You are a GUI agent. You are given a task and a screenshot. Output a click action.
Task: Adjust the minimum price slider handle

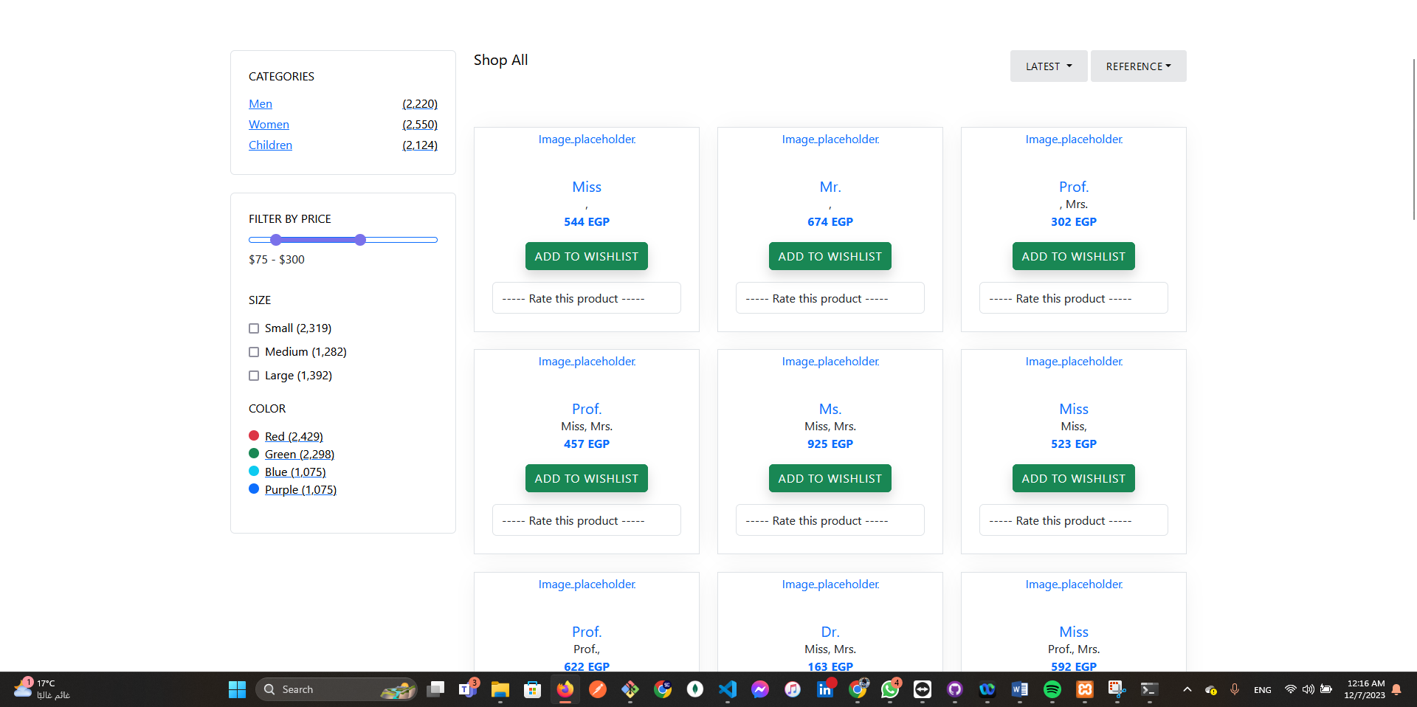tap(275, 240)
